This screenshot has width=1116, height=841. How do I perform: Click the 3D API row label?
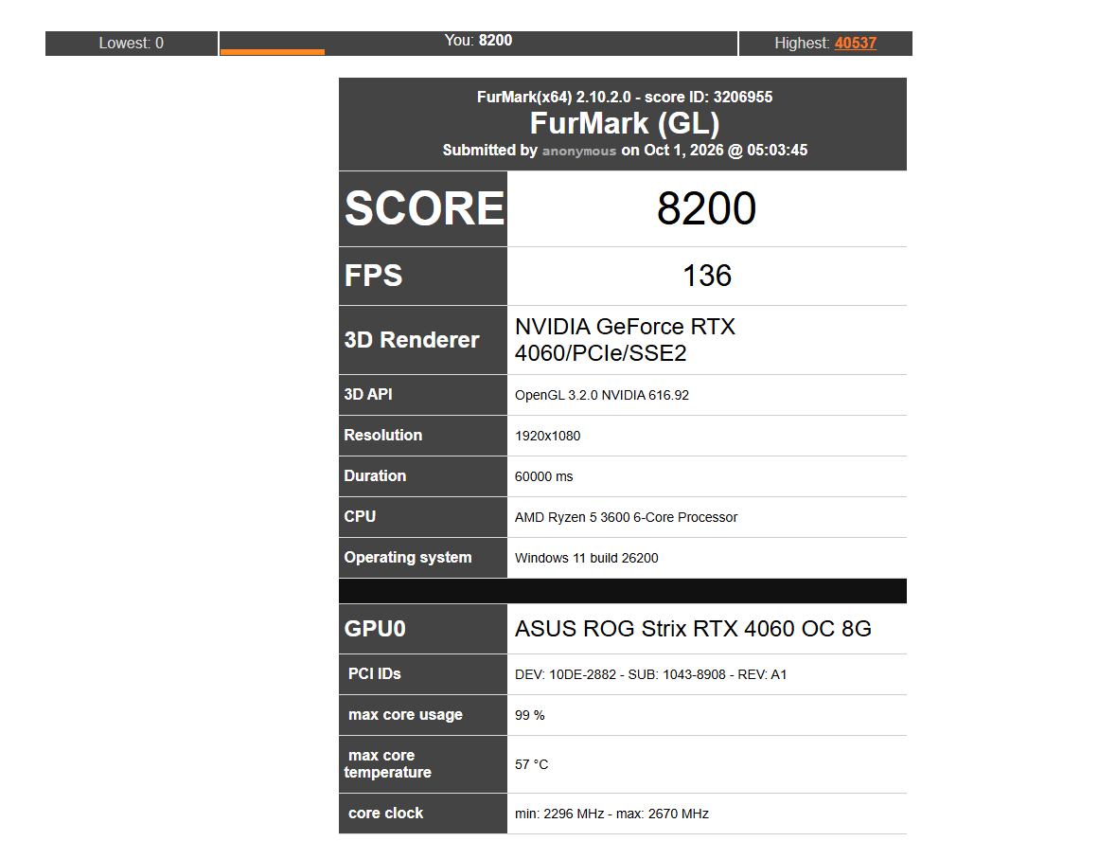368,395
